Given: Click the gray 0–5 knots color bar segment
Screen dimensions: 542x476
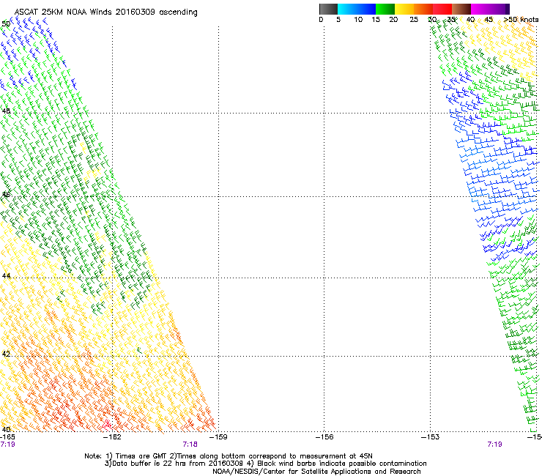Looking at the screenshot, I should (x=328, y=9).
